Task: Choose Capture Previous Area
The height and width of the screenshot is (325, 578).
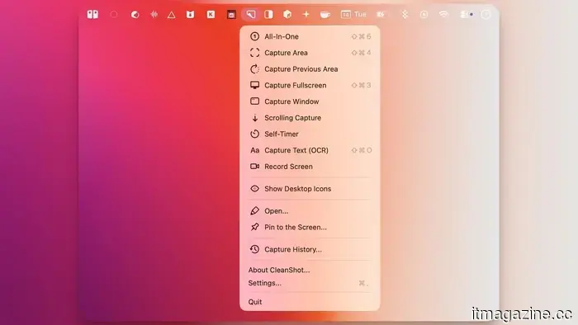Action: click(310, 68)
